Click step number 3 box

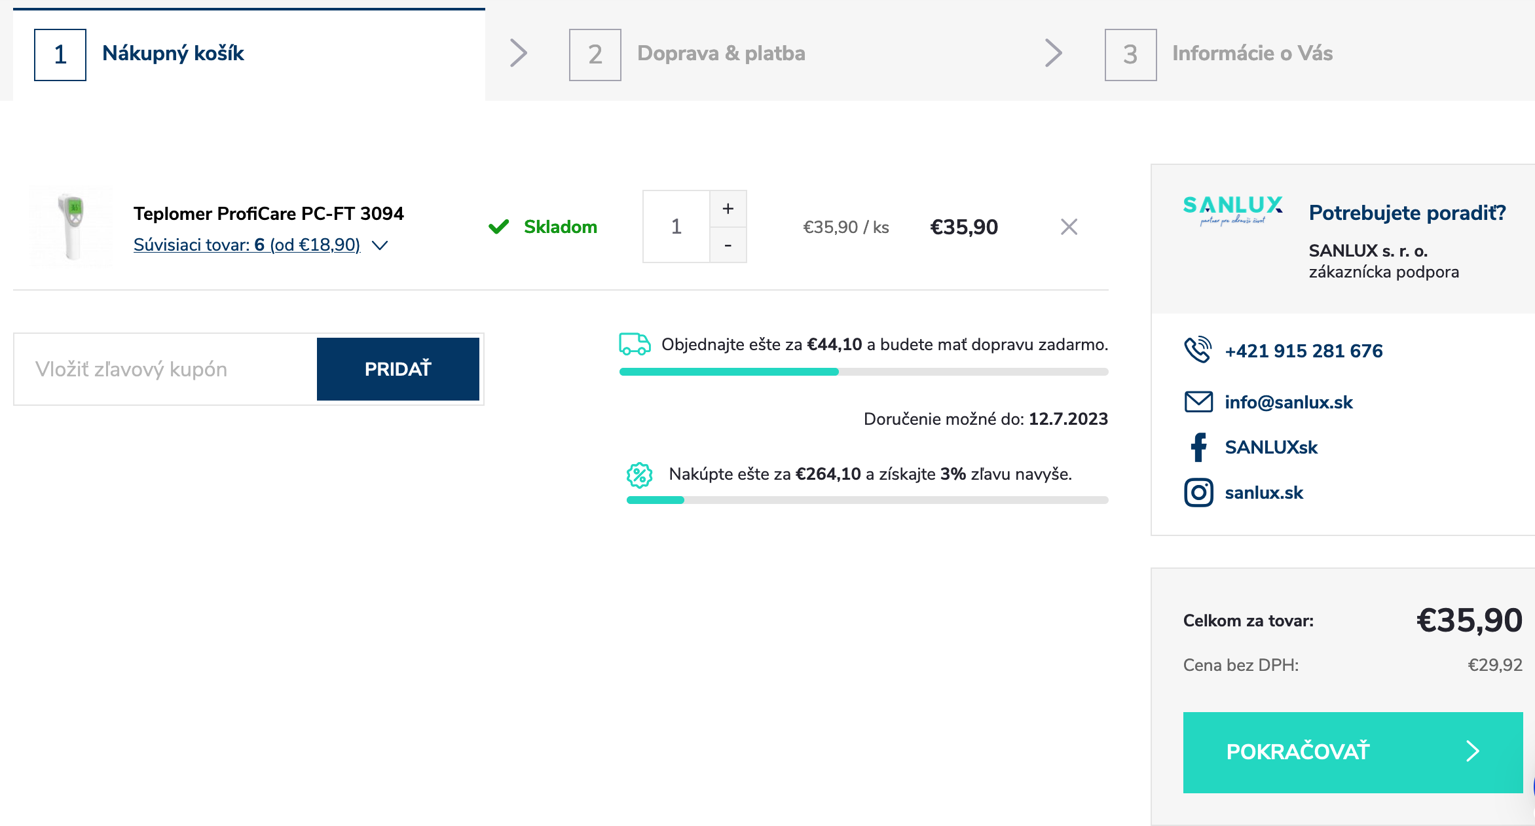[x=1131, y=55]
